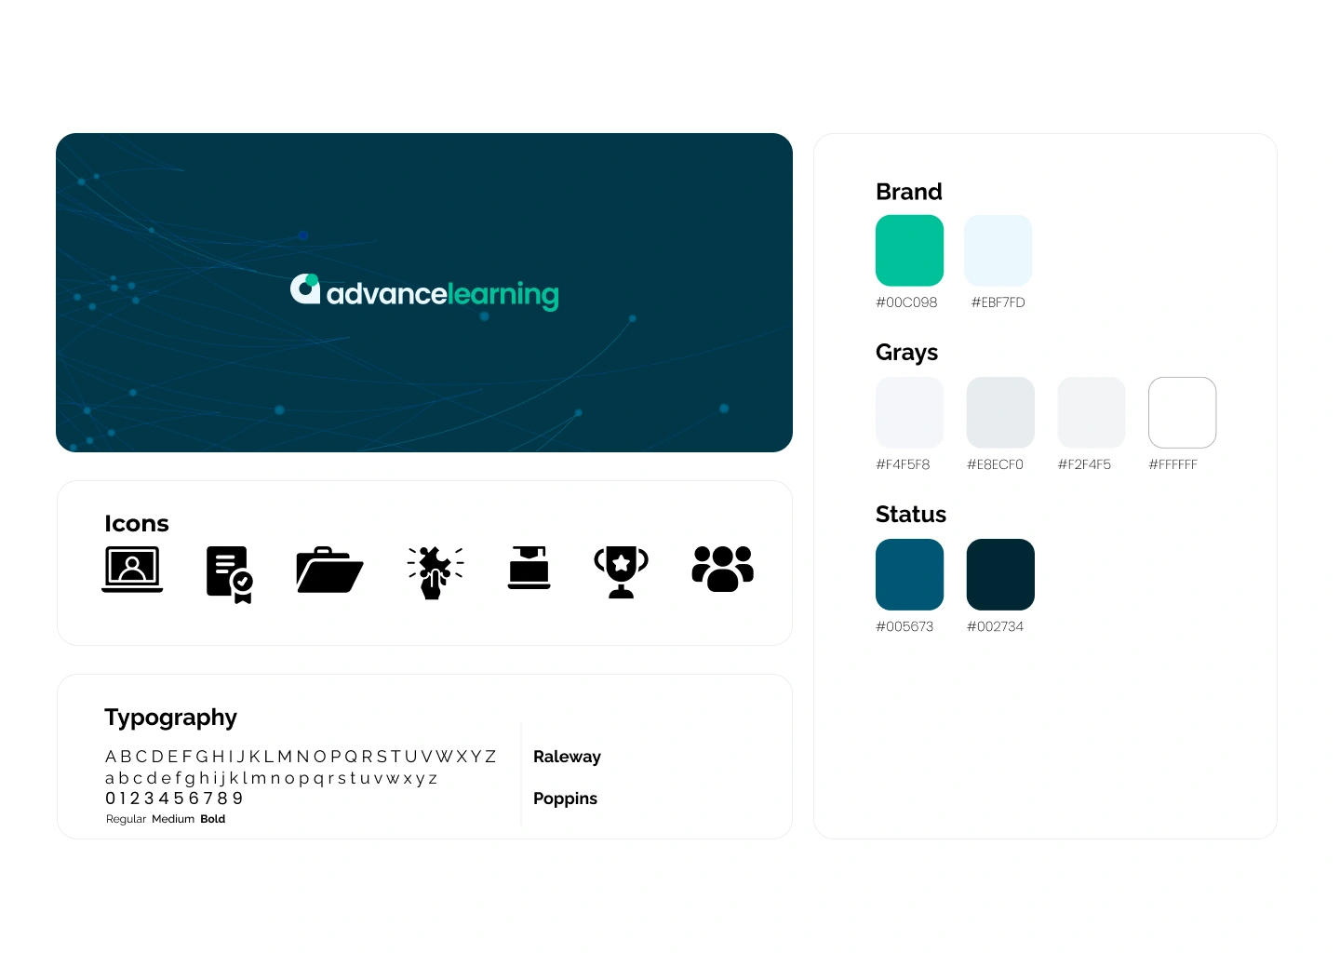Click the #EBF7FD hex code label
This screenshot has height=953, width=1340.
(x=998, y=302)
